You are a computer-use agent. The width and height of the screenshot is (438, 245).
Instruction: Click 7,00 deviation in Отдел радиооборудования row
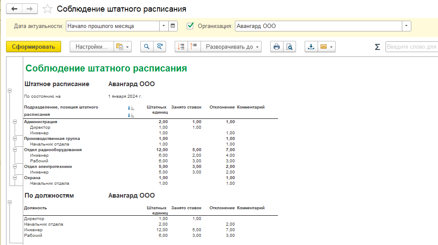(231, 150)
